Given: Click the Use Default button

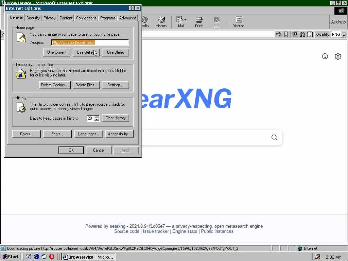Looking at the screenshot, I should (x=86, y=52).
